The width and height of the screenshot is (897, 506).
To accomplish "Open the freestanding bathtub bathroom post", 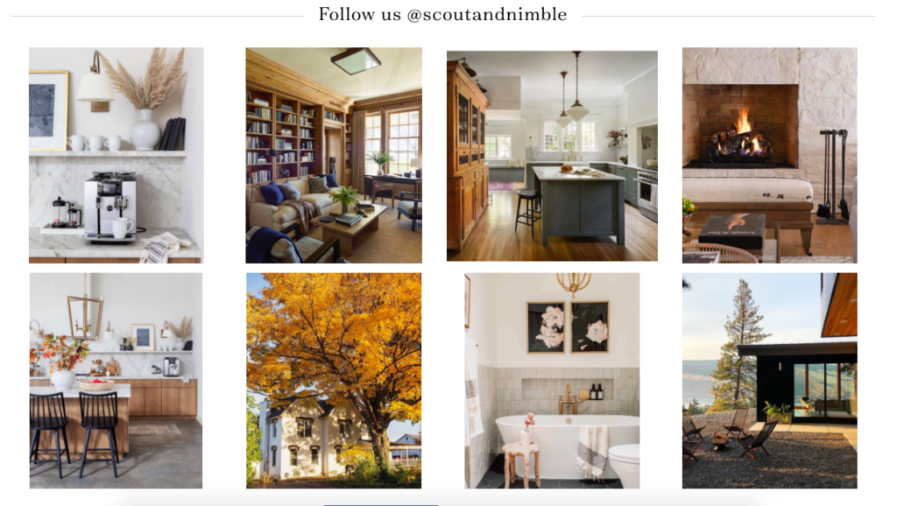I will (x=552, y=381).
